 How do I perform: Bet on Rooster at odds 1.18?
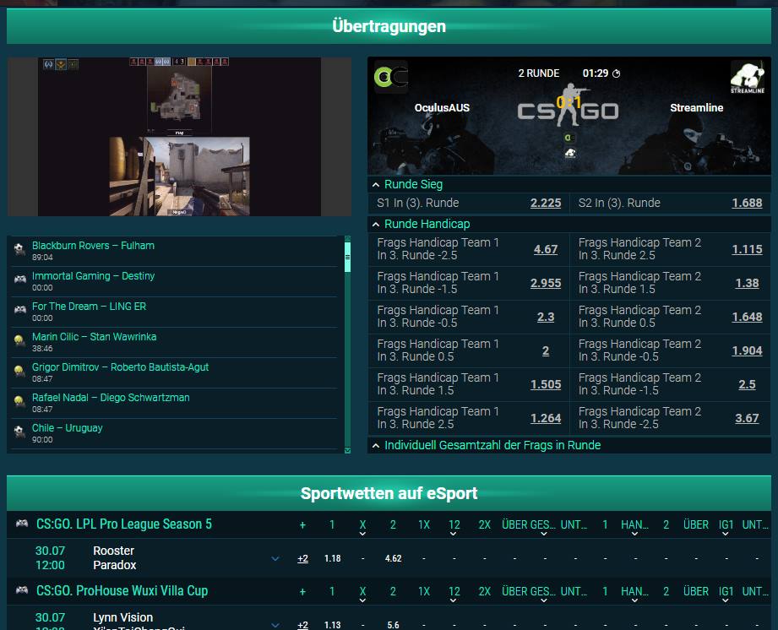(333, 558)
